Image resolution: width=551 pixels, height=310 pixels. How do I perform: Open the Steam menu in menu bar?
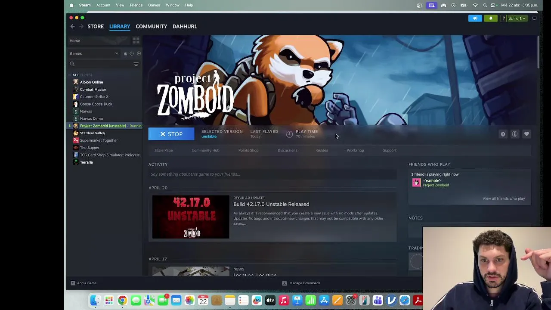[85, 5]
